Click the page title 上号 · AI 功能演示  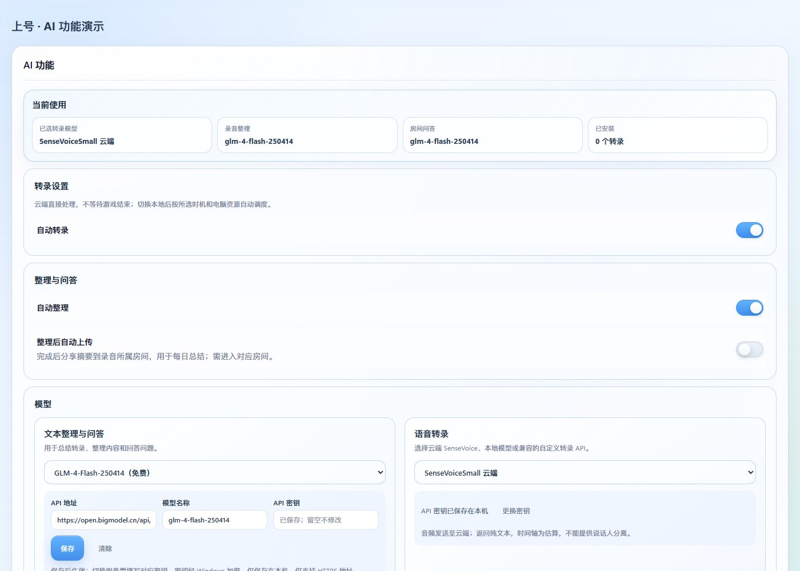click(x=58, y=26)
